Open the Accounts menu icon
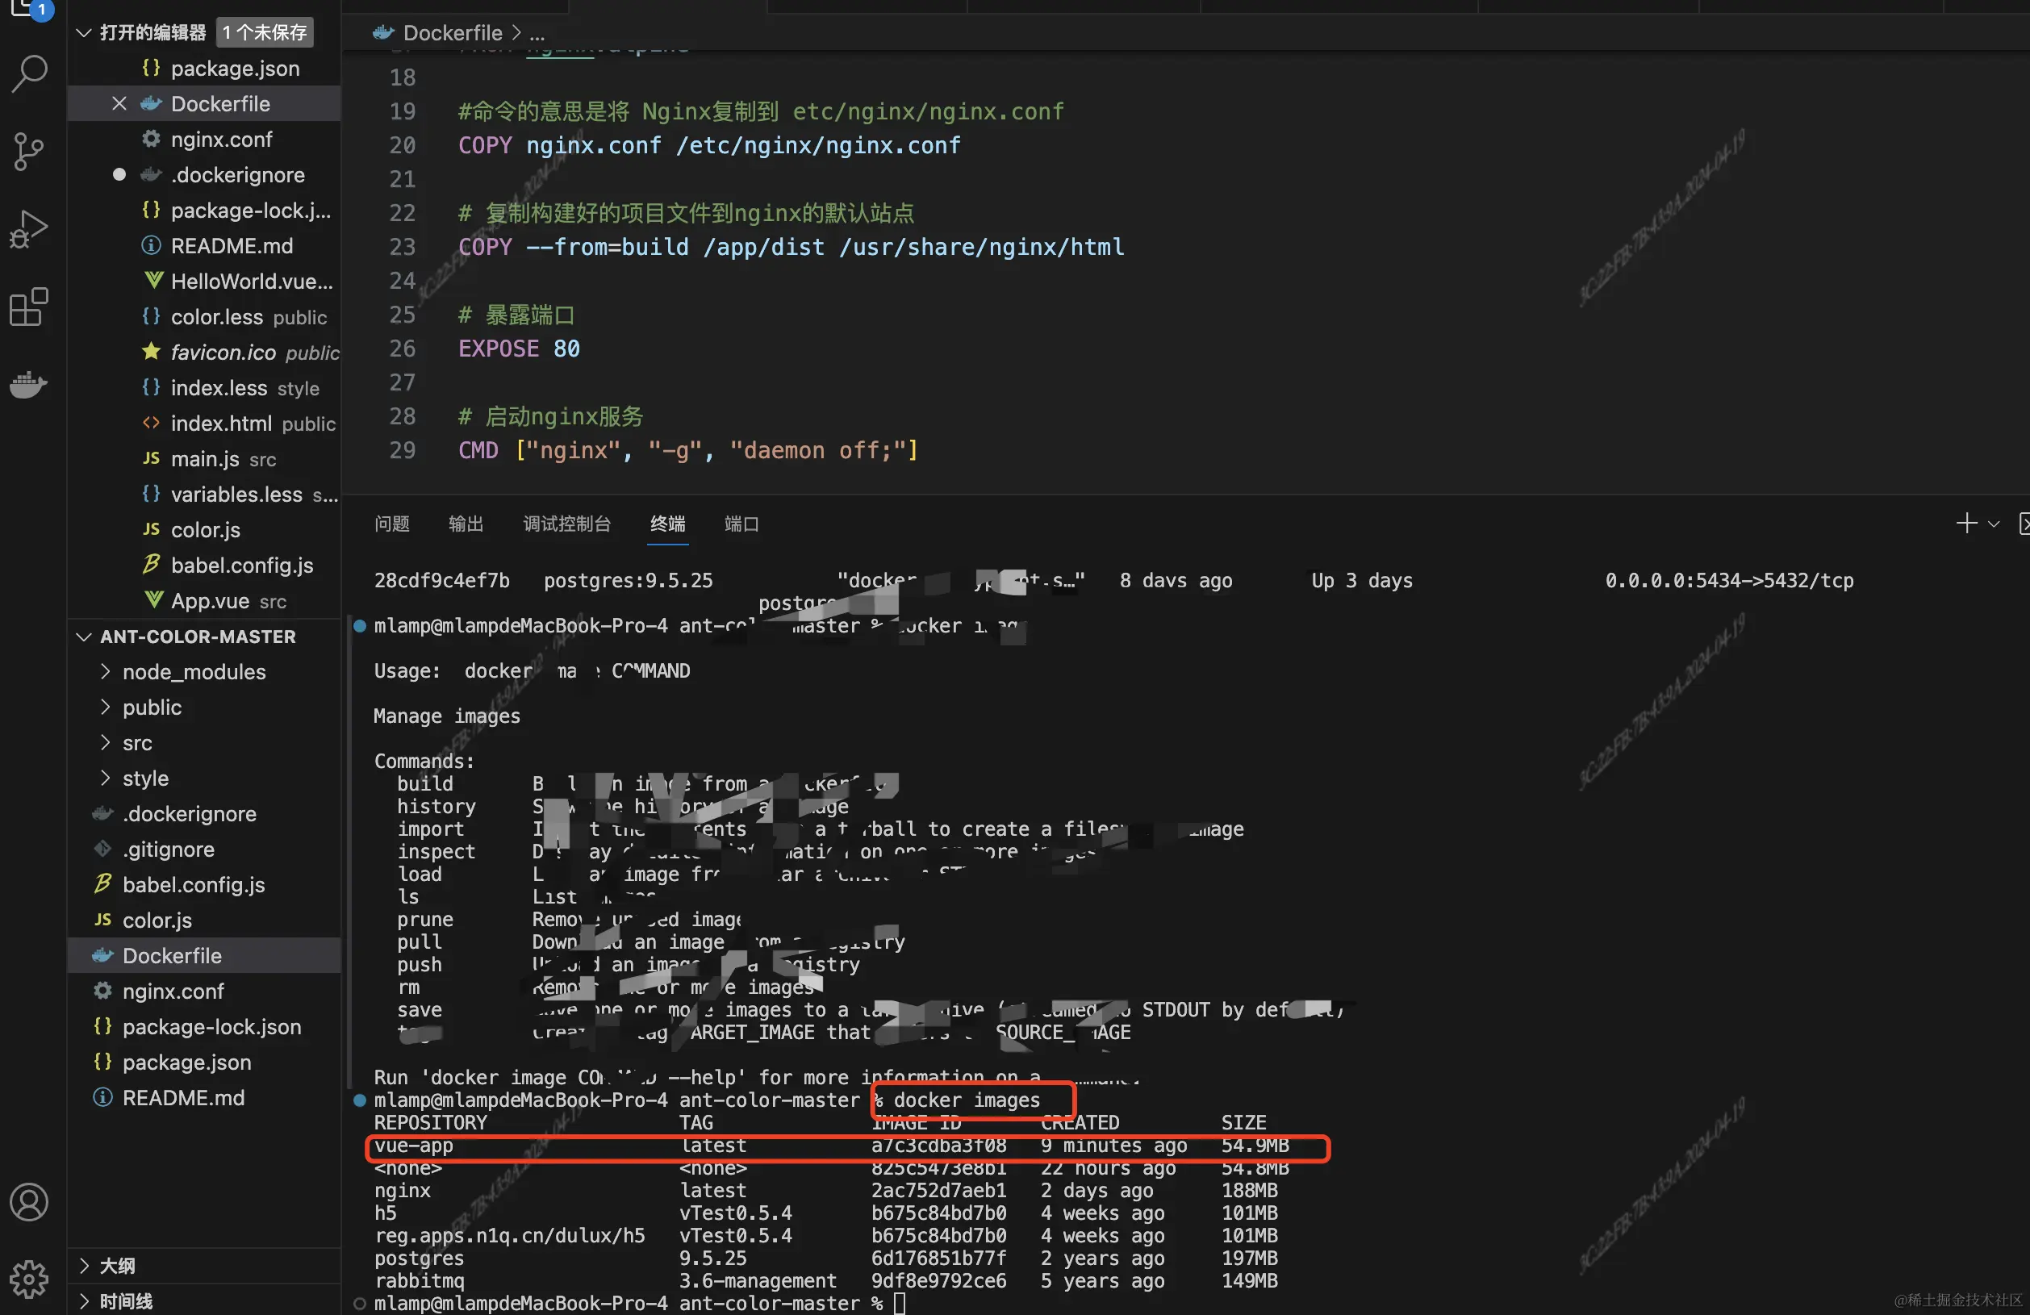 [x=29, y=1201]
